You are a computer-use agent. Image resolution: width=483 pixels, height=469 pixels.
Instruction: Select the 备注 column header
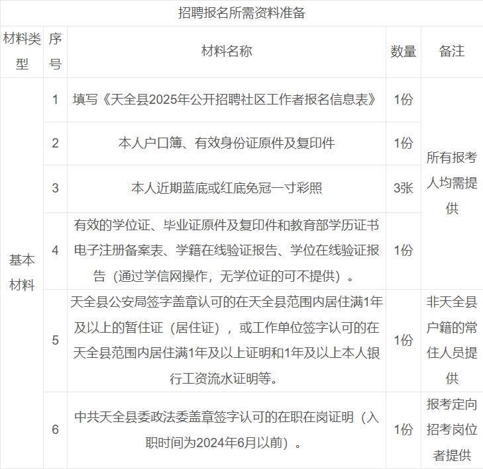452,52
